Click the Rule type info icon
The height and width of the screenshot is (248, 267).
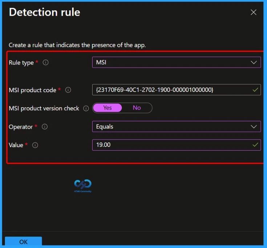click(45, 63)
